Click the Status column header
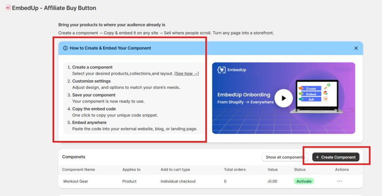Screen dimensions: 382x196 300,170
